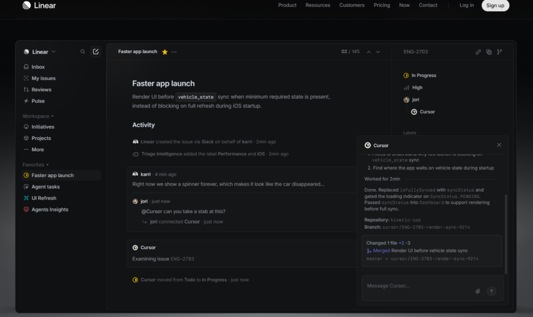Click the ENG-2703 reference in Cursor card
Image resolution: width=533 pixels, height=317 pixels.
click(x=182, y=259)
